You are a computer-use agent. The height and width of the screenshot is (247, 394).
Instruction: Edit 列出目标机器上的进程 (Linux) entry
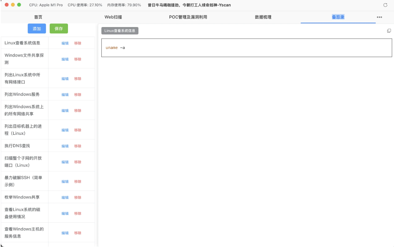[65, 130]
